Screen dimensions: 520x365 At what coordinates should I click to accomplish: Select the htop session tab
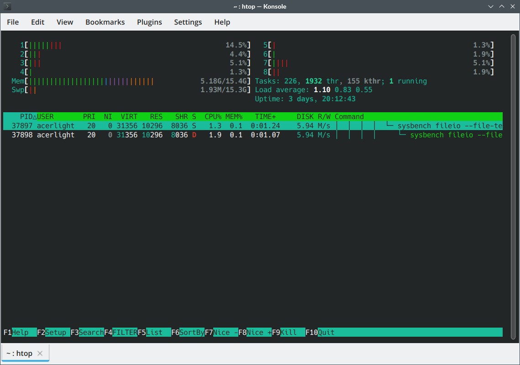pyautogui.click(x=20, y=353)
